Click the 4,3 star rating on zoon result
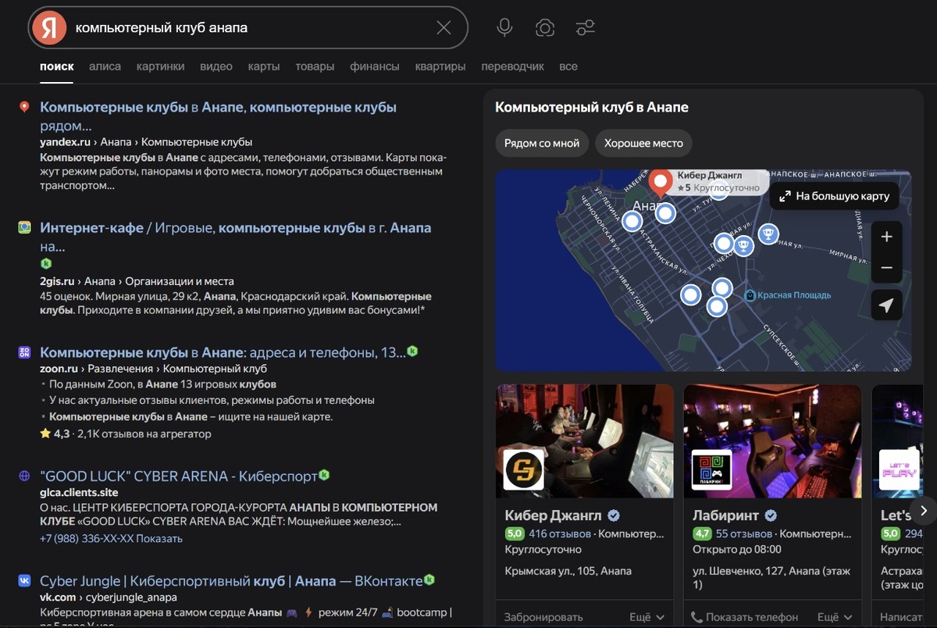 [x=55, y=434]
